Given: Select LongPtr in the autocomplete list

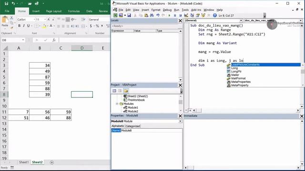Looking at the screenshot, I should pyautogui.click(x=236, y=72).
